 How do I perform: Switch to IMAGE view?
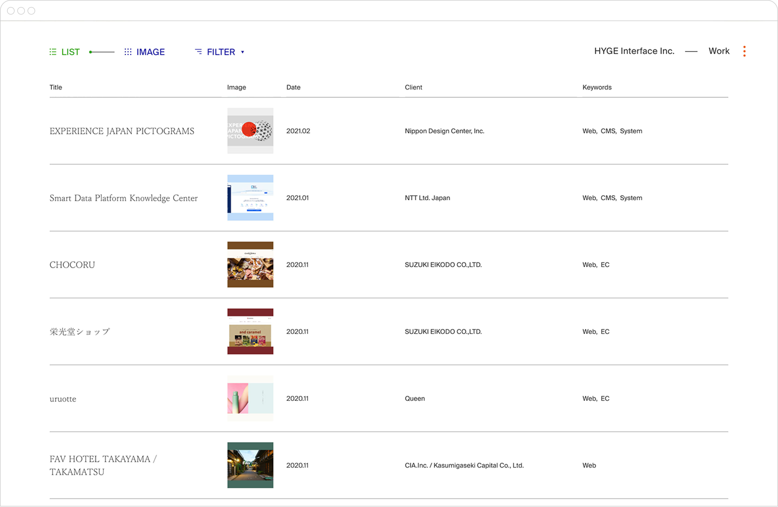pos(150,52)
